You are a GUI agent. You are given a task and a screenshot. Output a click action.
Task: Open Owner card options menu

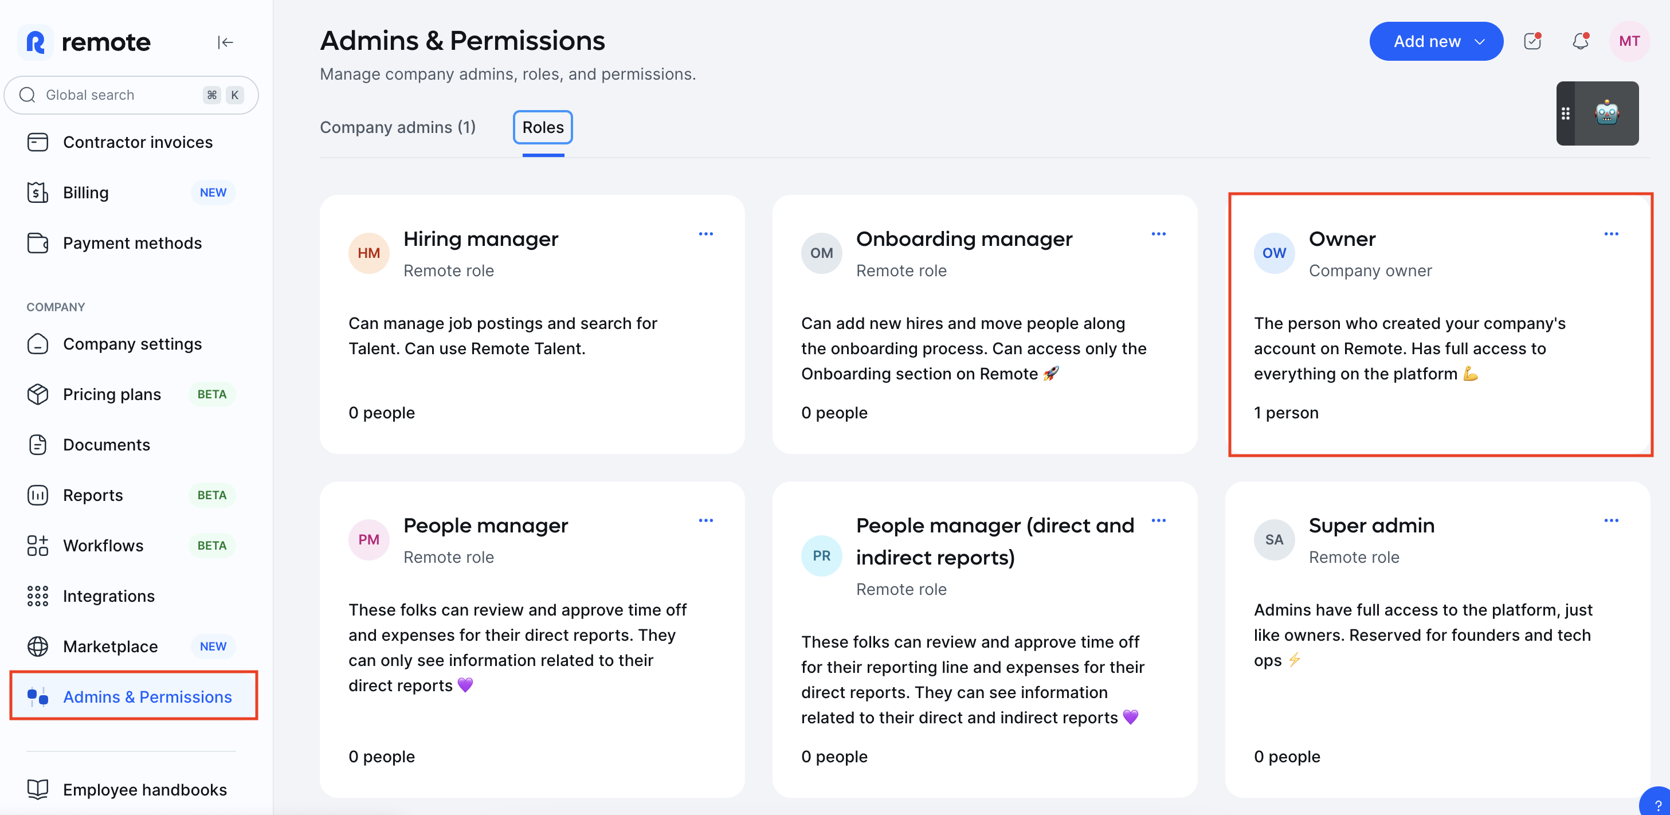1611,234
